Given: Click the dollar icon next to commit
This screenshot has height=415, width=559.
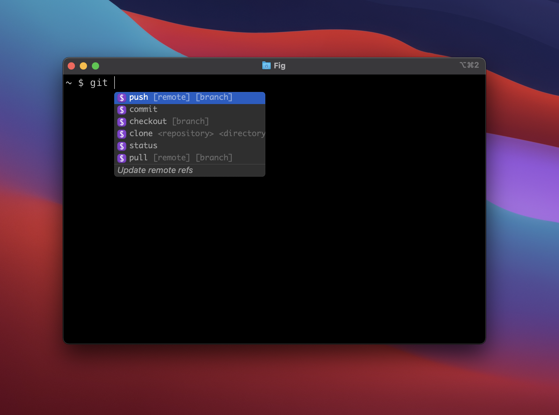Looking at the screenshot, I should (x=122, y=110).
